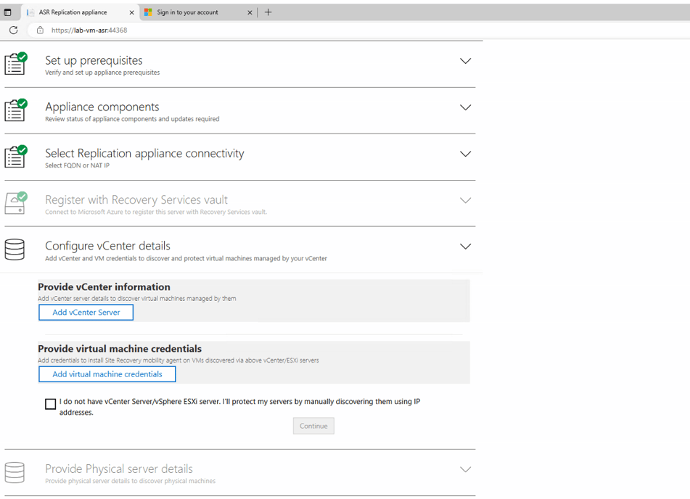Click Add virtual machine credentials button
This screenshot has height=499, width=690.
(x=107, y=374)
